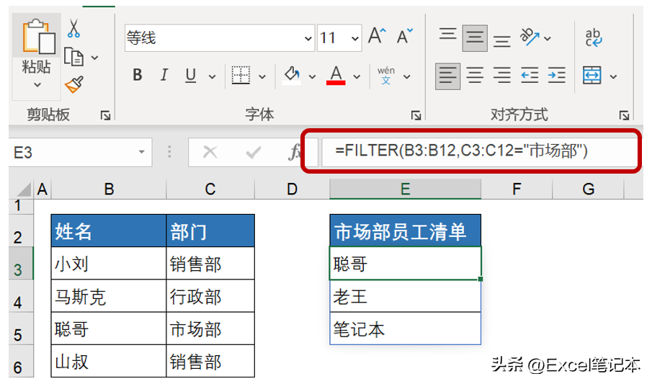The width and height of the screenshot is (652, 384).
Task: Click the text orientation icon
Action: (530, 37)
